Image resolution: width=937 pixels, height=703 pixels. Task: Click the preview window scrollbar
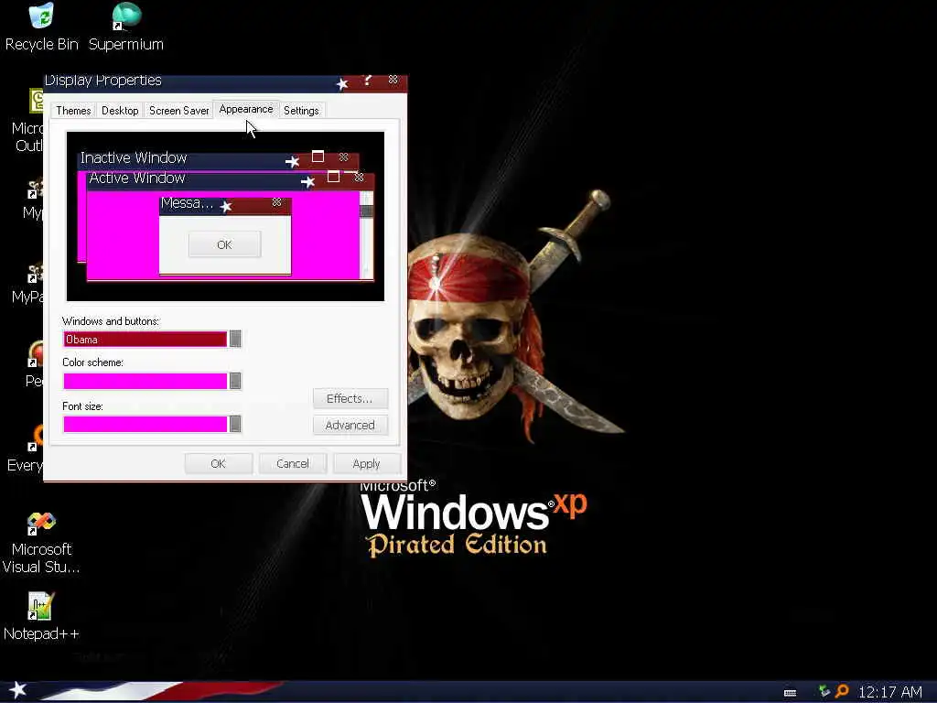tap(366, 234)
